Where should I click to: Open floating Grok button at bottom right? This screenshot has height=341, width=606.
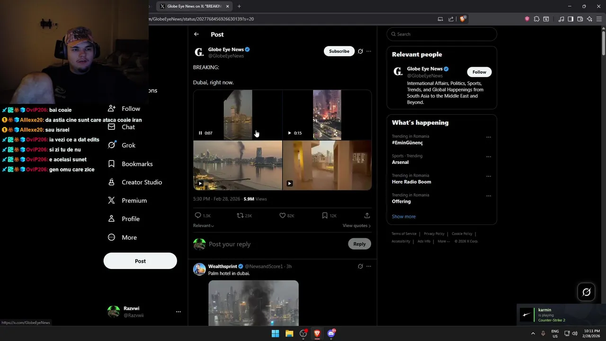[x=586, y=292]
